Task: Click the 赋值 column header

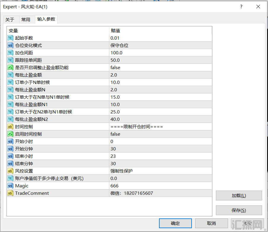Action: (x=160, y=30)
